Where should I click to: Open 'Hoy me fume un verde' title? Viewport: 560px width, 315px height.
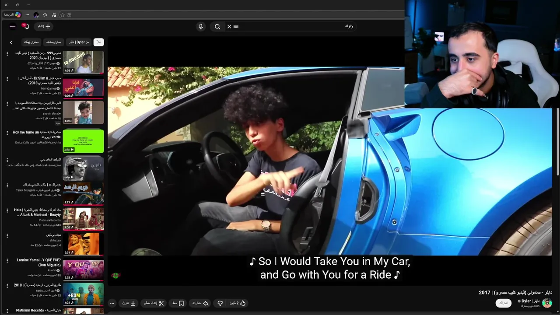pyautogui.click(x=37, y=134)
